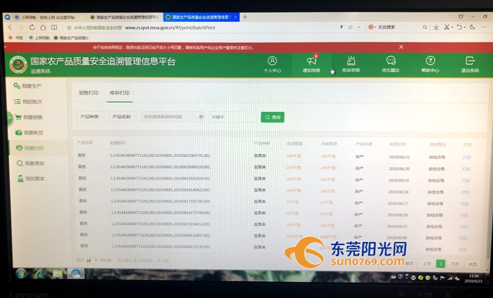493x298 pixels.
Task: Click 打印 link in the first table row
Action: [467, 156]
